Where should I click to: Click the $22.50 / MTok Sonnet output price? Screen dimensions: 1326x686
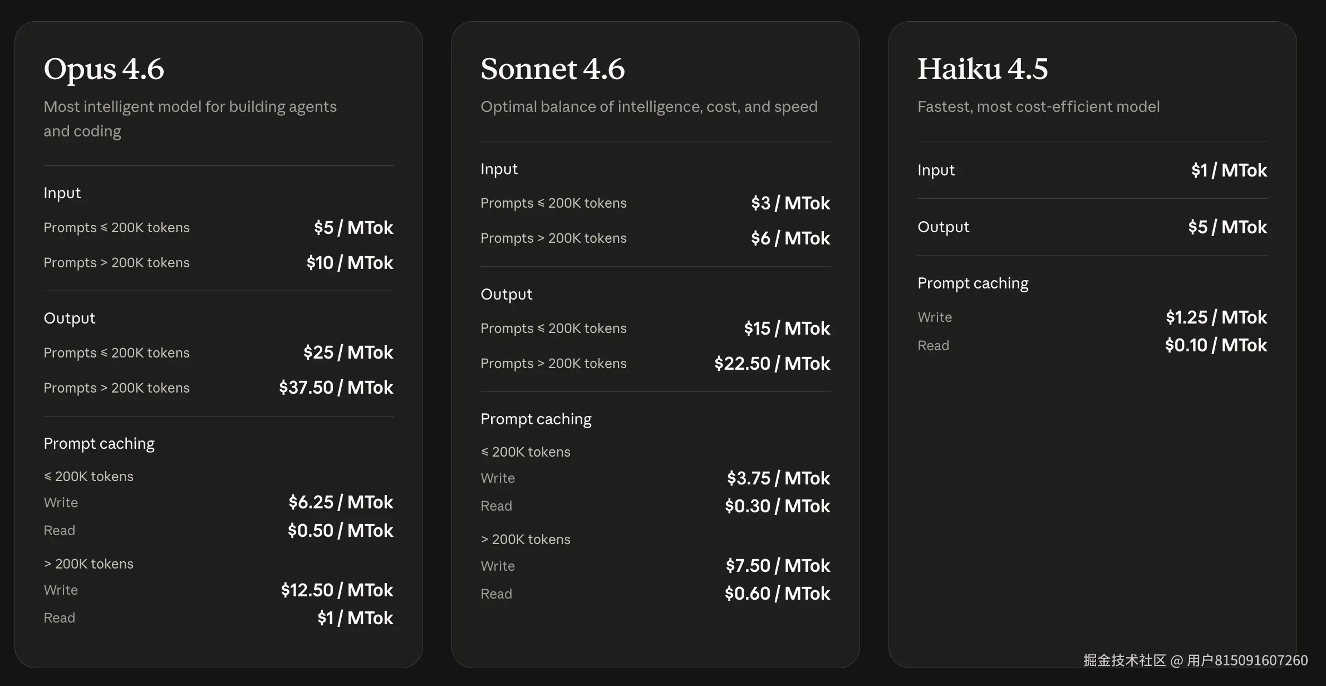(772, 364)
